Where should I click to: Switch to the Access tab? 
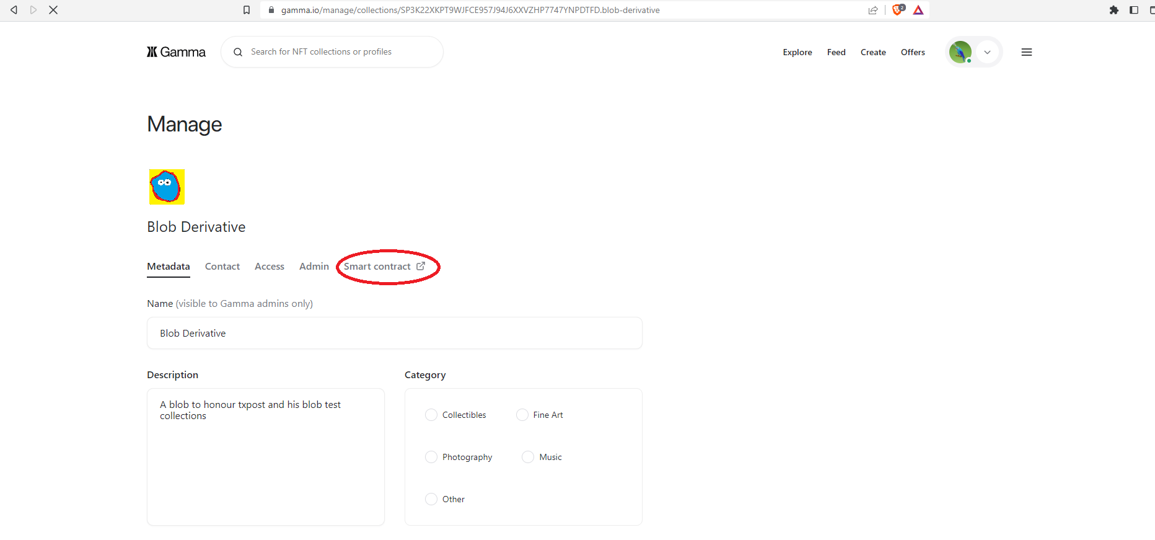[270, 267]
